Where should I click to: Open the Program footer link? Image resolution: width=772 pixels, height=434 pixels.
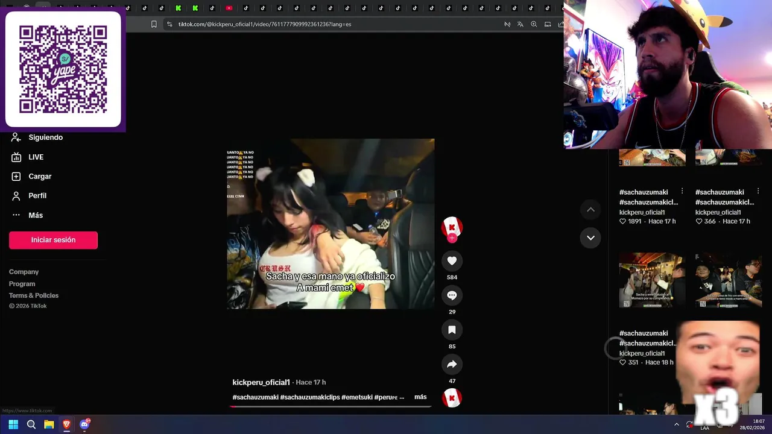click(22, 284)
